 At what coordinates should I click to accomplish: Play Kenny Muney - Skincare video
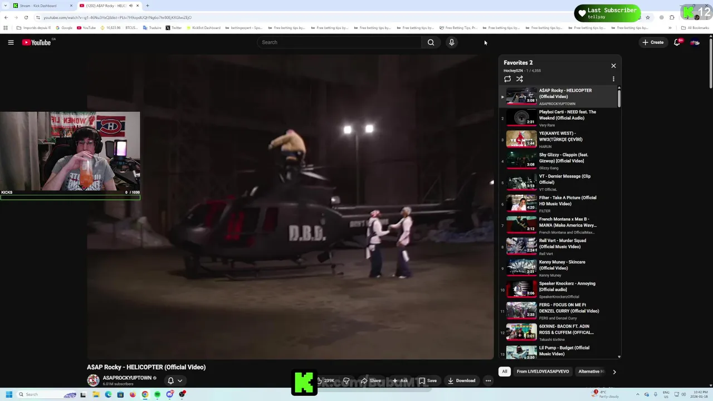(x=558, y=268)
